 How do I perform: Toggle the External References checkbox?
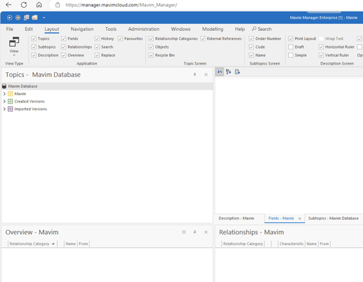click(x=203, y=39)
